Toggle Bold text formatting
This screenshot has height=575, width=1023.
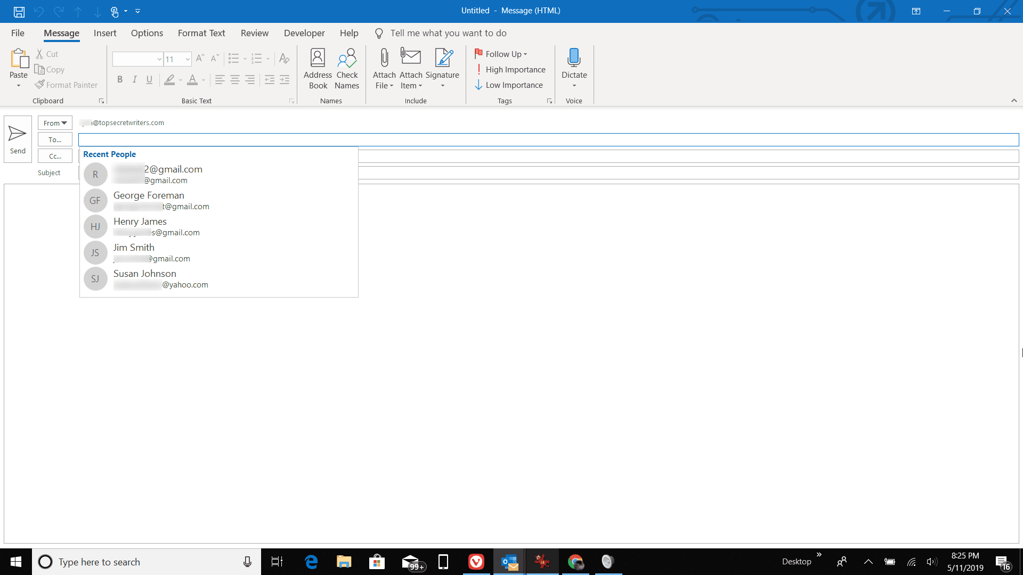point(119,79)
